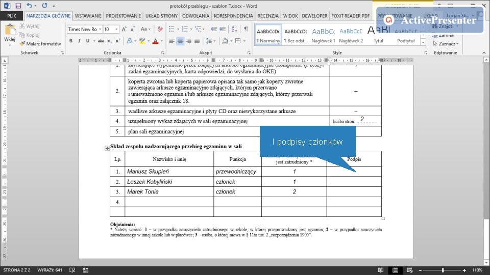Cut selection with Wytnij

30,26
